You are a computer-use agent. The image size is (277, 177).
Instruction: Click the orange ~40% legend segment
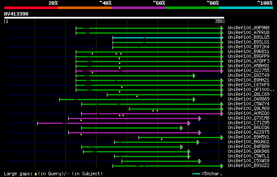point(85,8)
